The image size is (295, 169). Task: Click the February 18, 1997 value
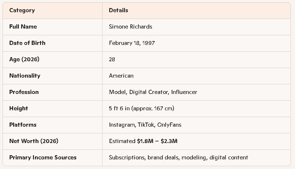click(x=132, y=43)
